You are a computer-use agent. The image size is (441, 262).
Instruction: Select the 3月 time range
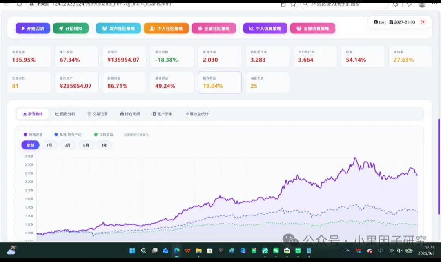tap(67, 145)
